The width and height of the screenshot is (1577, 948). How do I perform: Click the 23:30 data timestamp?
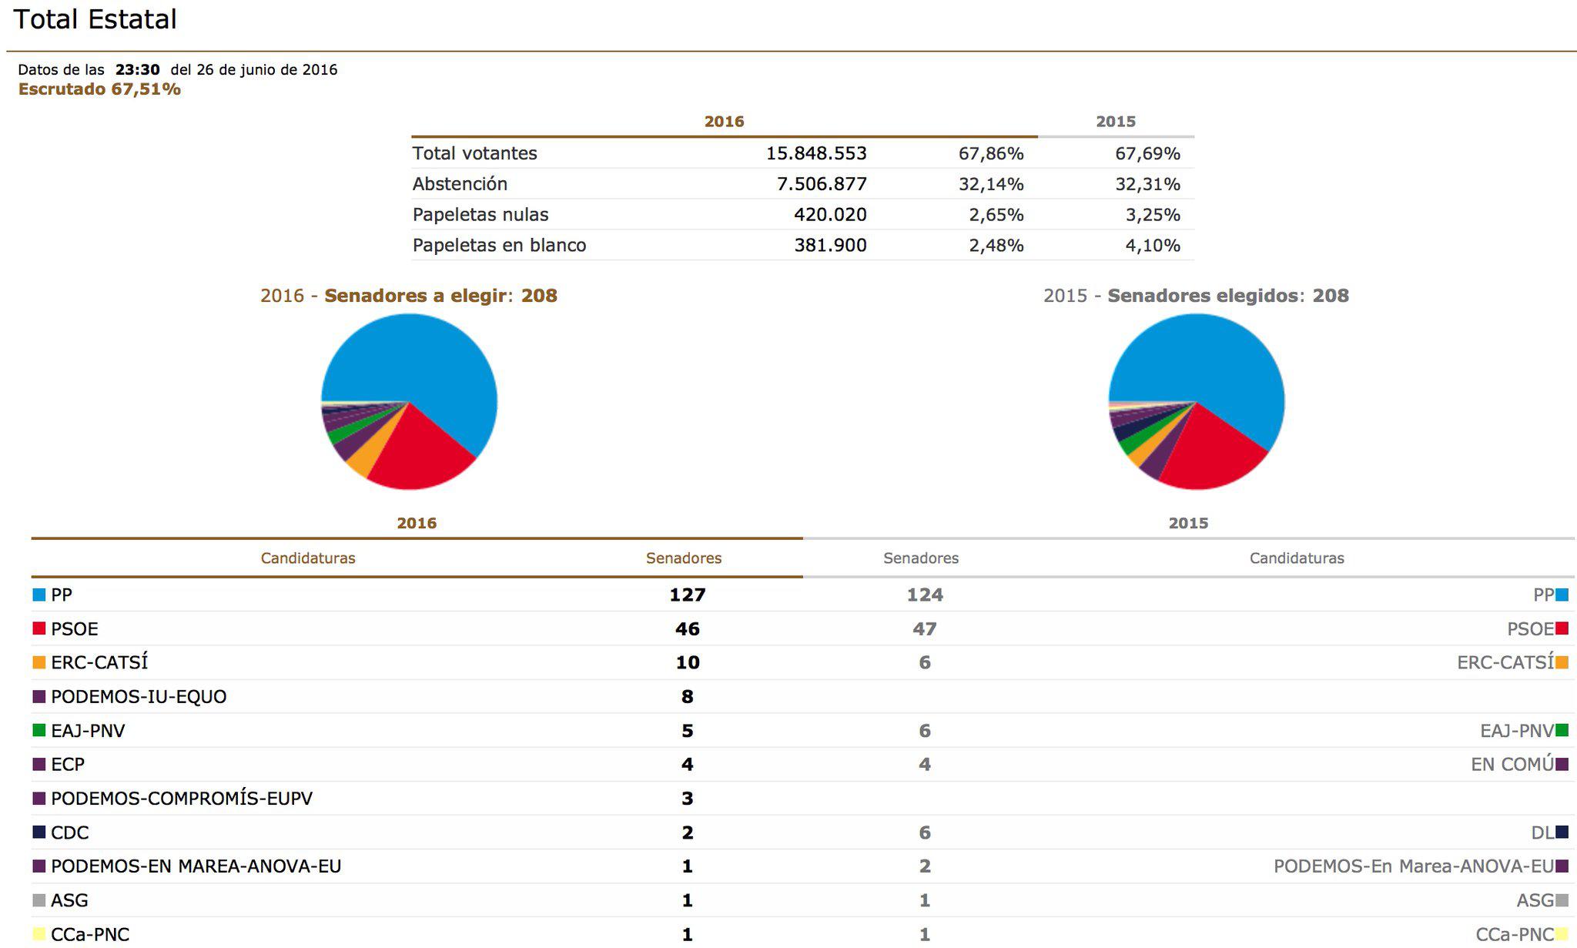coord(138,69)
